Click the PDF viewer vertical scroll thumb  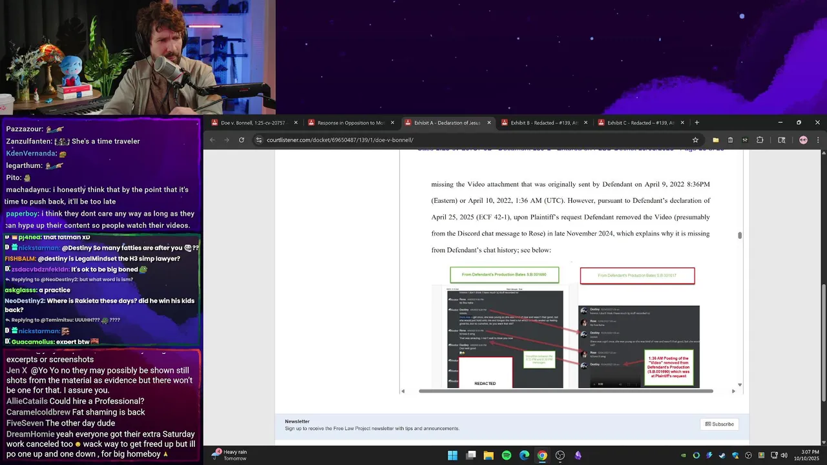(x=740, y=235)
